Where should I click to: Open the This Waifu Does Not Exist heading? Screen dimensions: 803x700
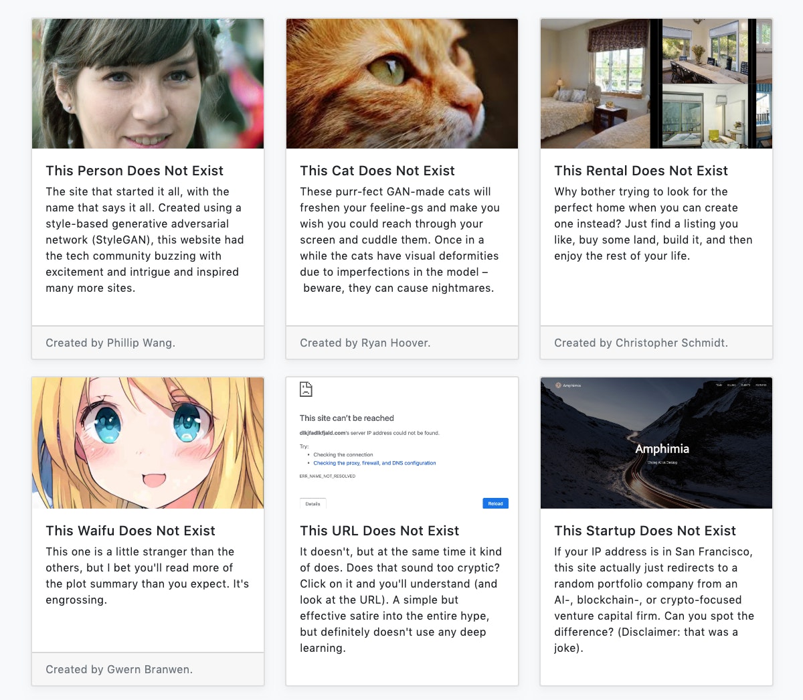[130, 531]
